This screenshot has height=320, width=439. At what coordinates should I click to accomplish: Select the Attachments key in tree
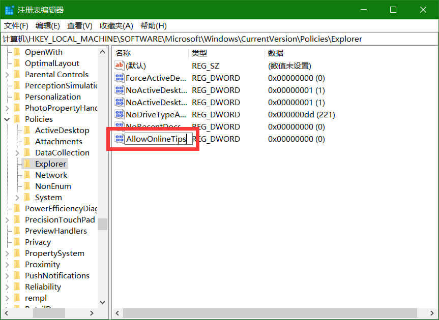pos(58,141)
